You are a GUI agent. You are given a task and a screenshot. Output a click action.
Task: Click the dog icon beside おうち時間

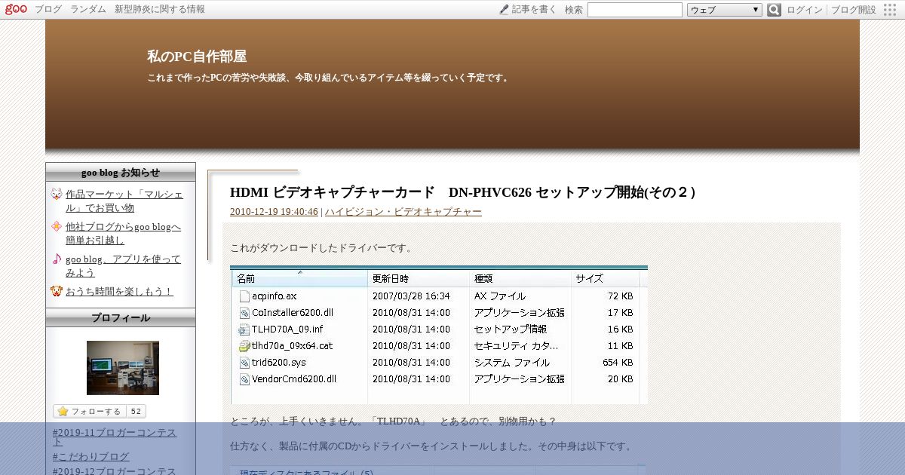click(57, 291)
